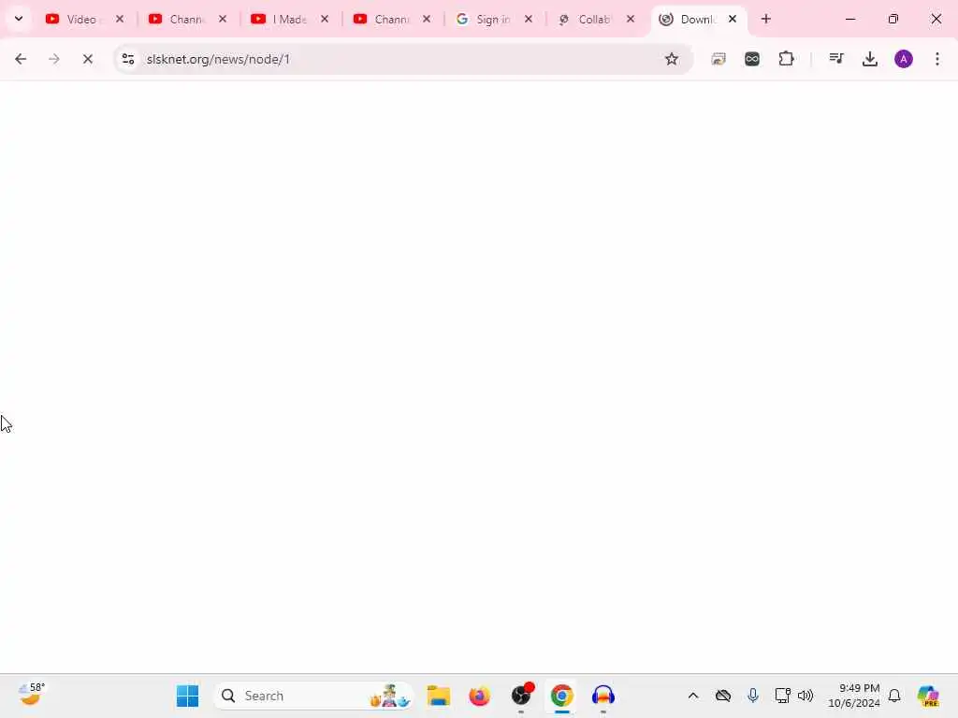The width and height of the screenshot is (958, 718).
Task: Open the infinity-symbol extension icon
Action: point(752,59)
